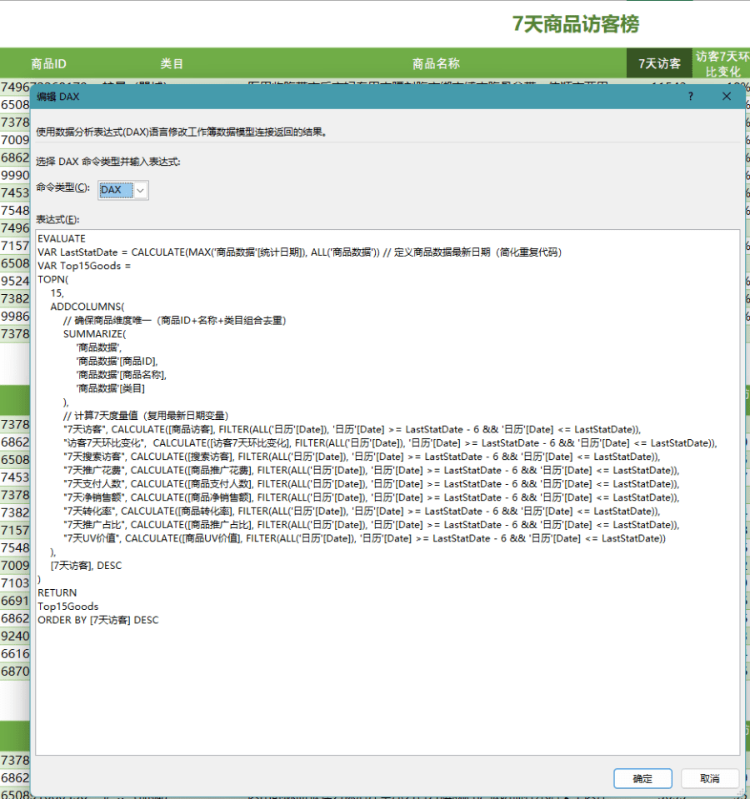Image resolution: width=750 pixels, height=799 pixels.
Task: Click the 商品名称 column header
Action: 436,63
